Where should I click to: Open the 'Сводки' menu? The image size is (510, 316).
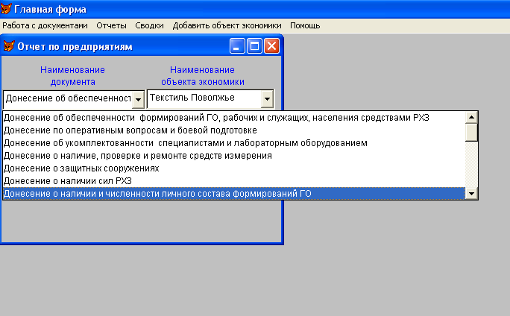click(150, 25)
